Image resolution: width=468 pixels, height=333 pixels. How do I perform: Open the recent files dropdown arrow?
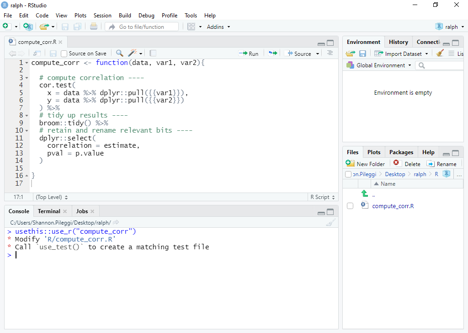53,27
